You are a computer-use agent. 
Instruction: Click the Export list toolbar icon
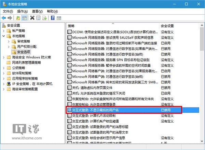(x=44, y=18)
